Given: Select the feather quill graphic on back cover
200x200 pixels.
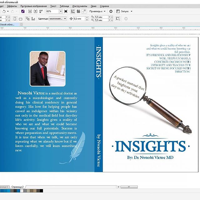Looking at the screenshot, I should (73, 148).
